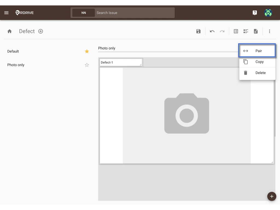Add a new form with the plus icon beside Defect
This screenshot has width=280, height=210.
(x=40, y=31)
